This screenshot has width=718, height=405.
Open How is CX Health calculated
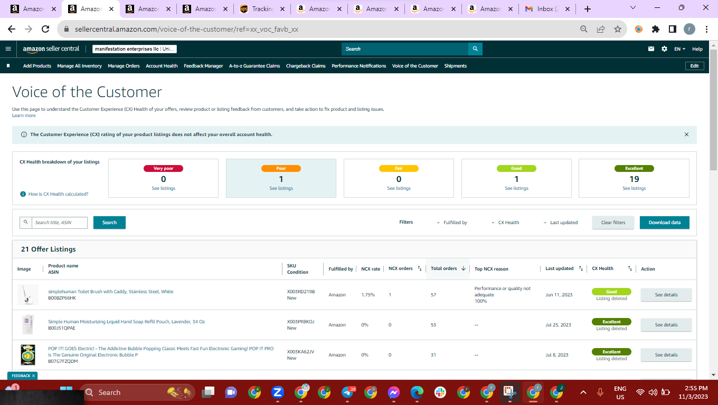click(x=58, y=194)
